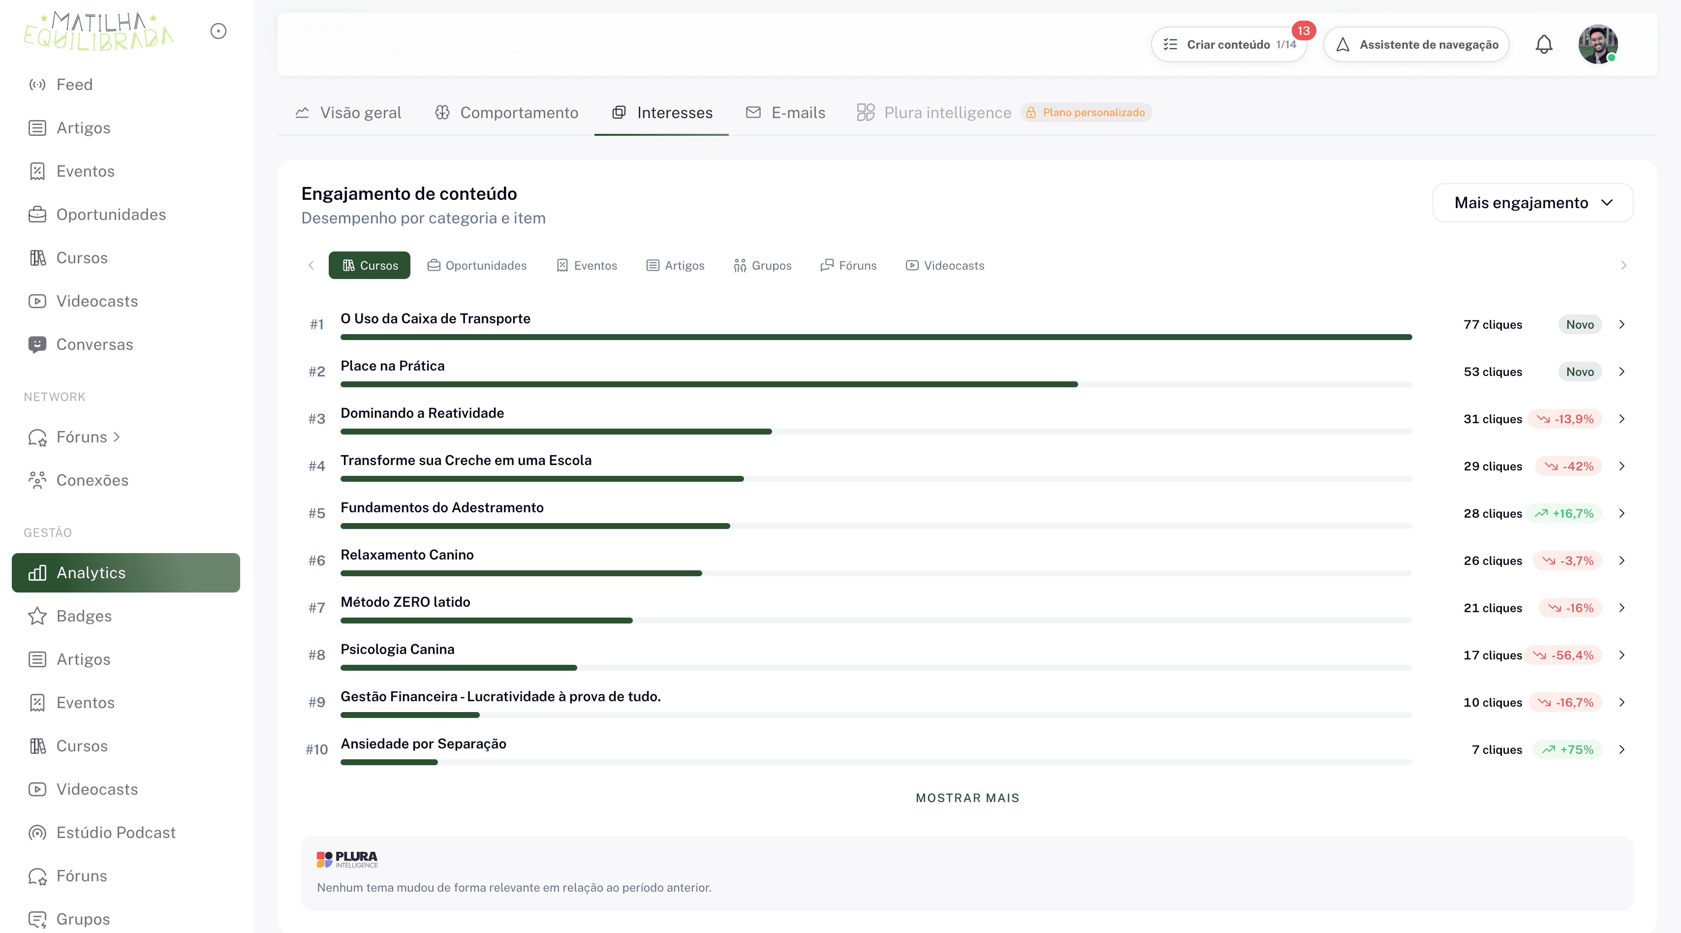Image resolution: width=1681 pixels, height=933 pixels.
Task: Click the Psicologia Canina progress bar
Action: pos(876,668)
